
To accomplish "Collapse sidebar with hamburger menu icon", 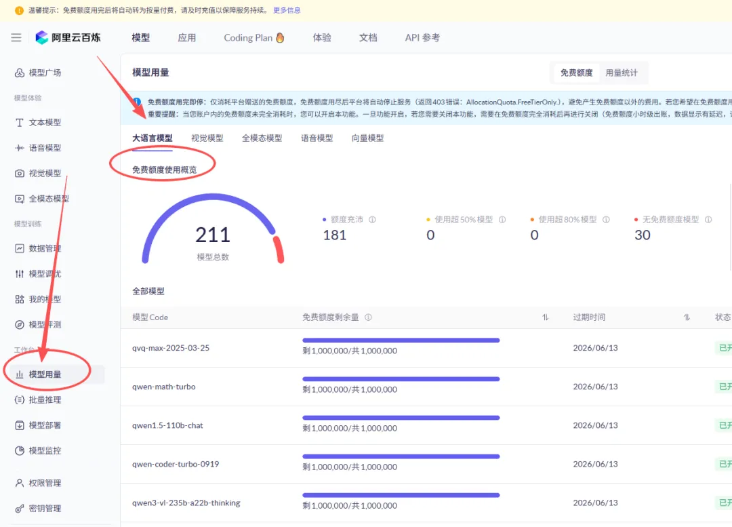I will [16, 37].
